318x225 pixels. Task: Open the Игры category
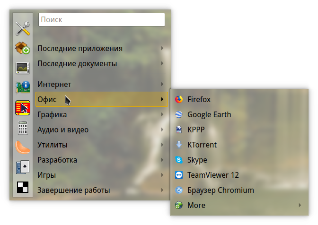pos(102,175)
